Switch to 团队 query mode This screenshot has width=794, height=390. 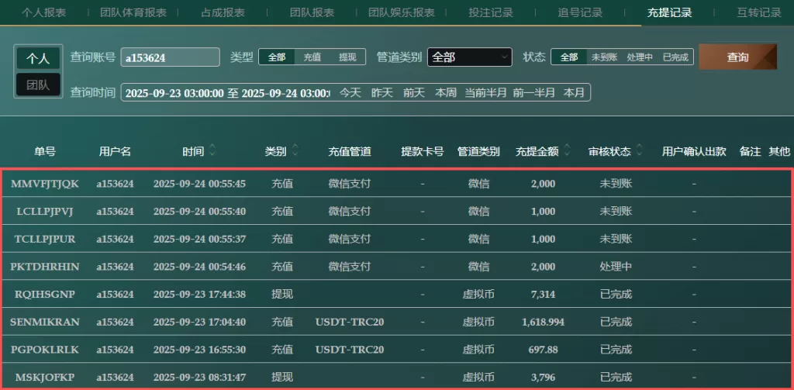click(x=38, y=85)
